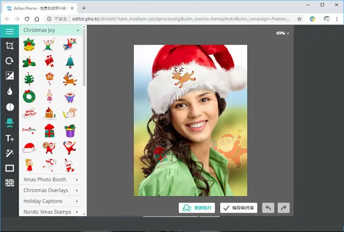Add the reindeer sticker from the panel

pos(70,79)
